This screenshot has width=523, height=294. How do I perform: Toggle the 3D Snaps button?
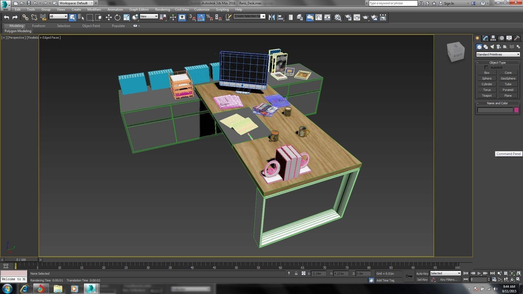(192, 17)
